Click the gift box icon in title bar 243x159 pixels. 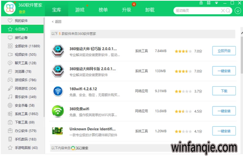[201, 3]
